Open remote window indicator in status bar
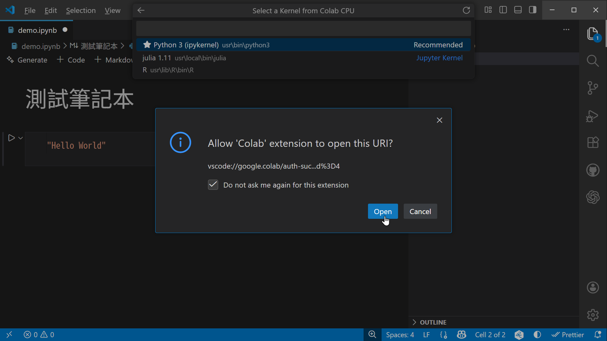The width and height of the screenshot is (607, 341). tap(9, 335)
